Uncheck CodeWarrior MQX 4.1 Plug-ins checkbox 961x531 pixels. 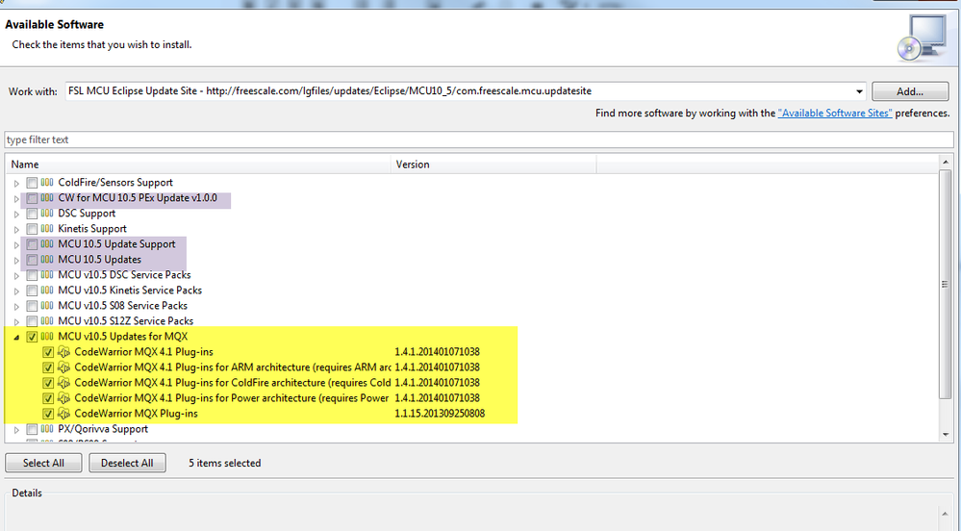48,352
